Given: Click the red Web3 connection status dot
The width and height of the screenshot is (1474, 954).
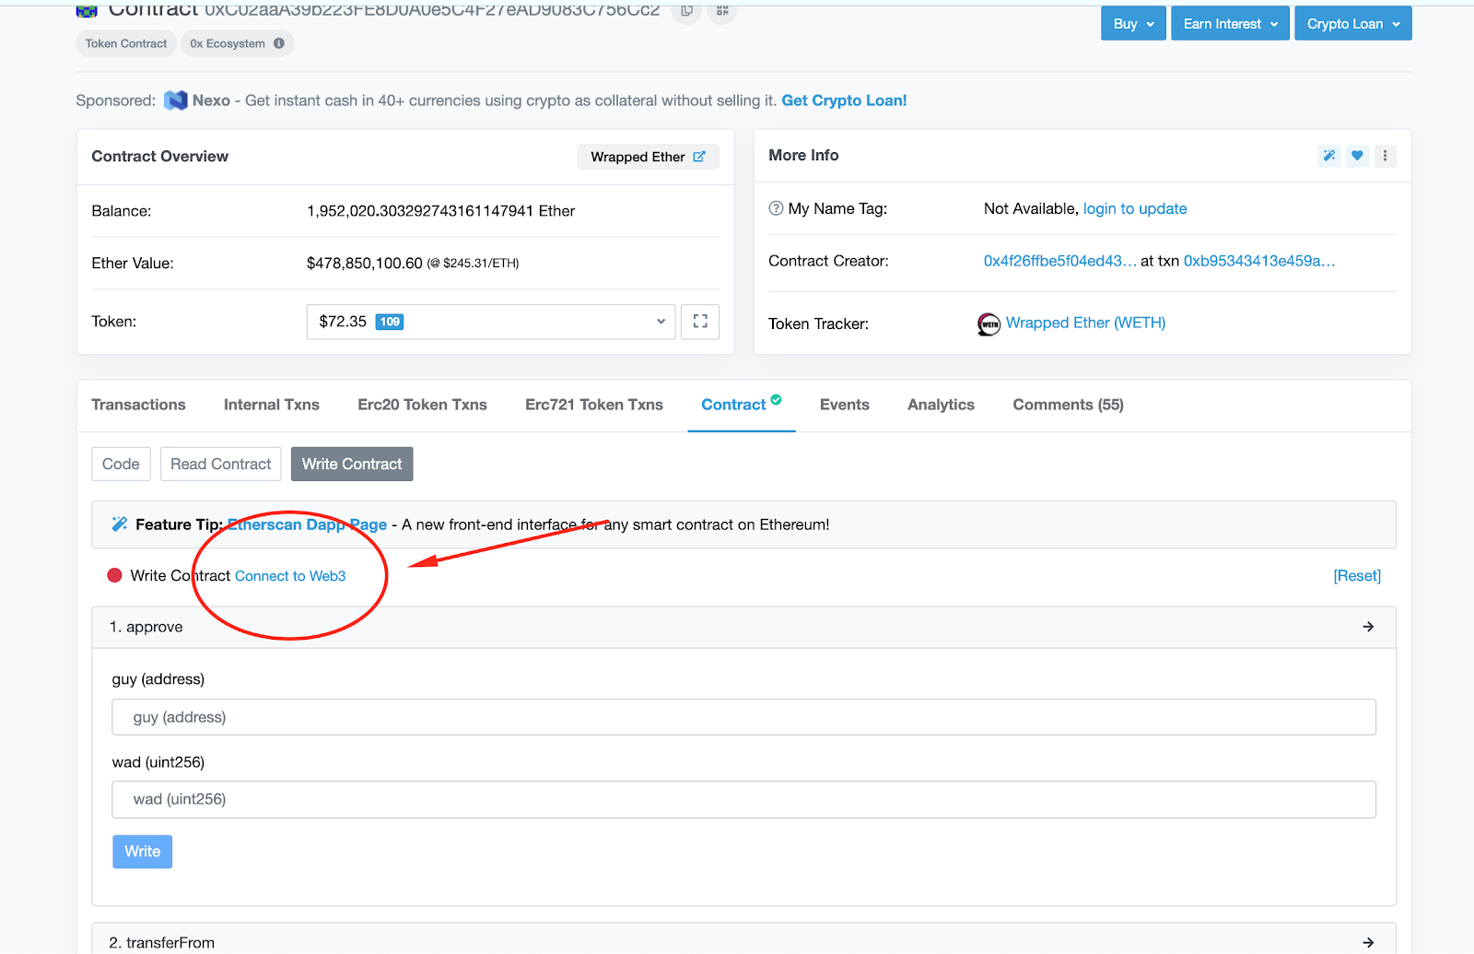Looking at the screenshot, I should (115, 575).
